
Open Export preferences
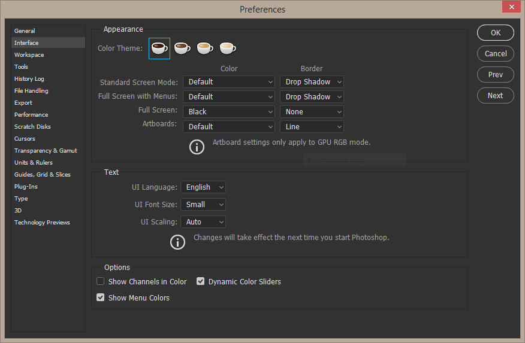click(x=48, y=102)
